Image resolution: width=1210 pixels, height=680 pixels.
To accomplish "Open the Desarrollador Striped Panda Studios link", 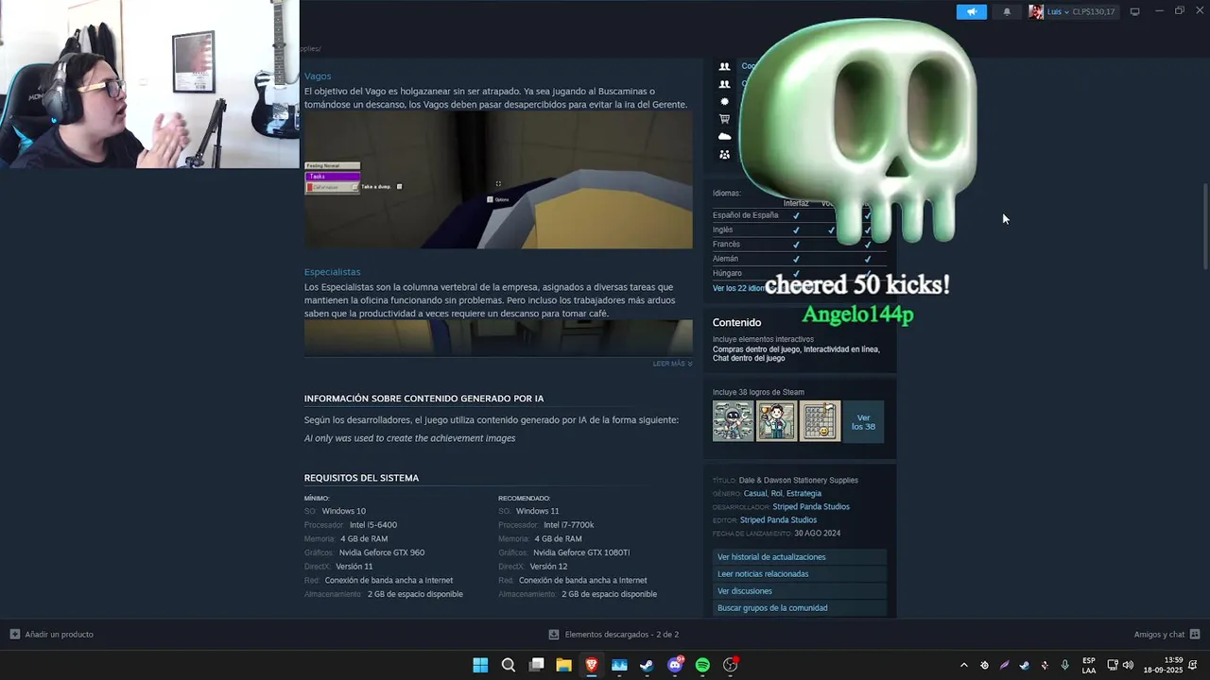I will [x=811, y=506].
